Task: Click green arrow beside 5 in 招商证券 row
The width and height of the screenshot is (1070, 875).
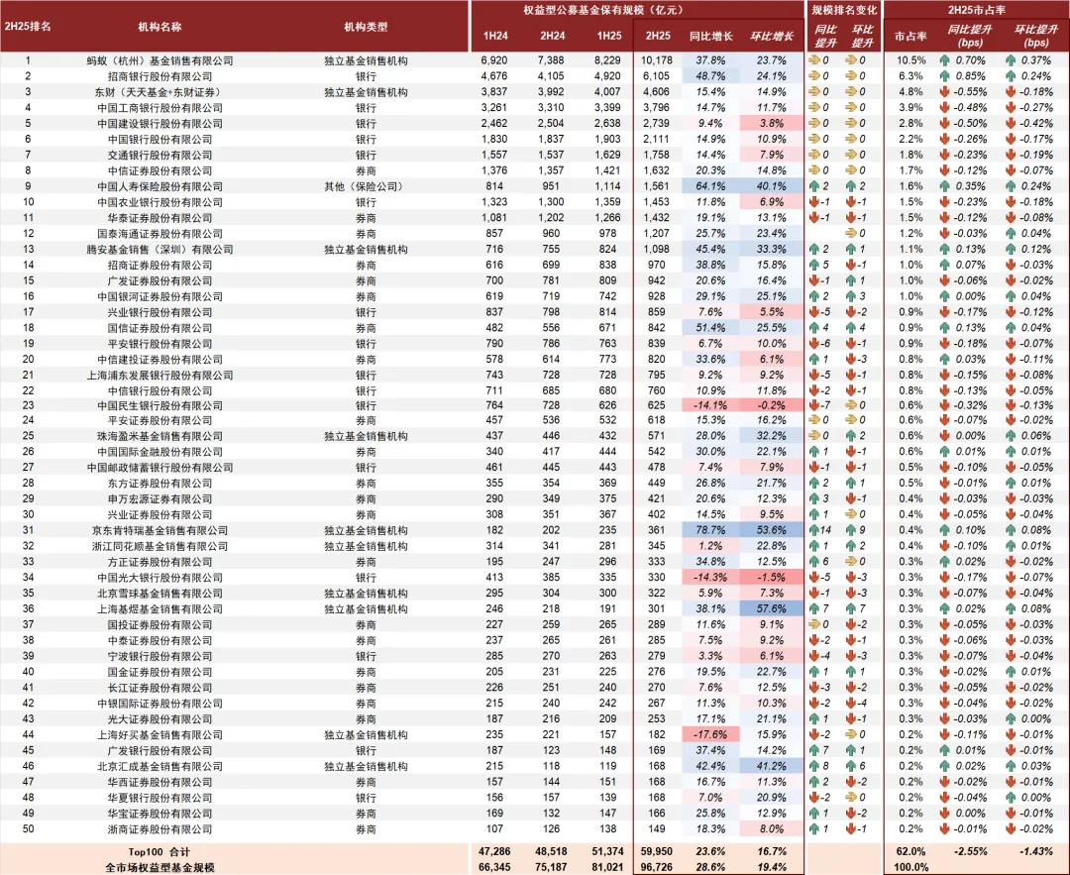Action: (x=814, y=265)
